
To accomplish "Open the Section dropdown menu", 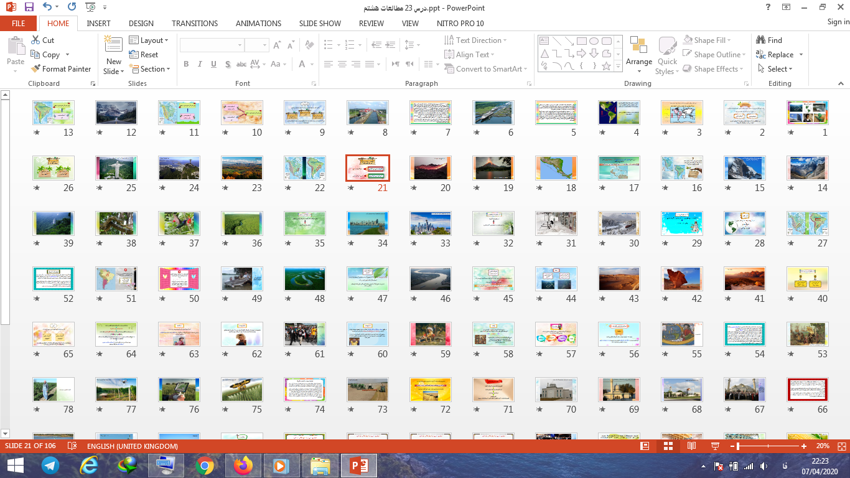I will (x=149, y=69).
